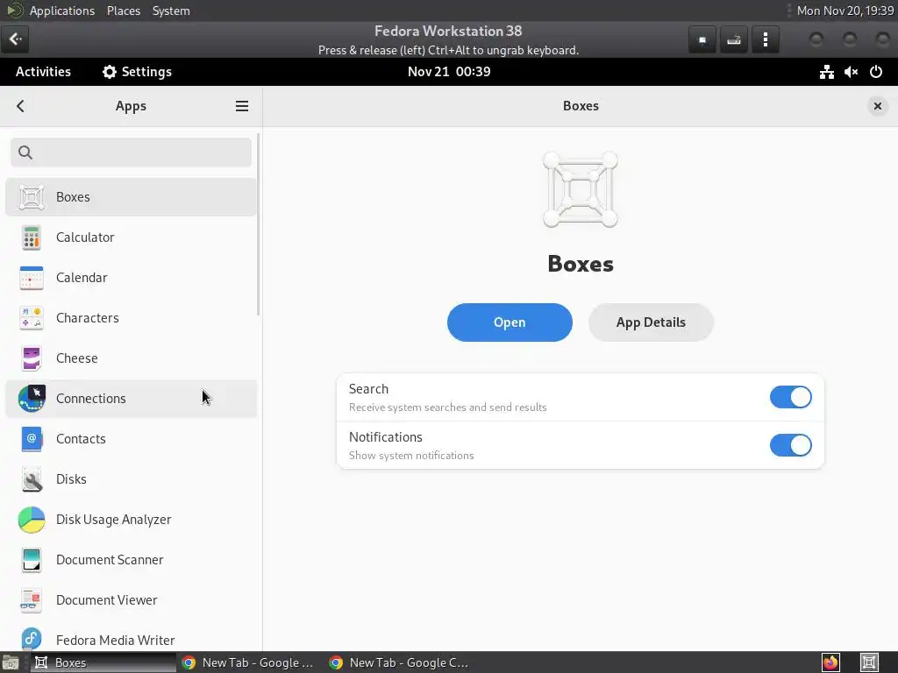Select the Contacts row text
The height and width of the screenshot is (673, 898).
point(81,439)
